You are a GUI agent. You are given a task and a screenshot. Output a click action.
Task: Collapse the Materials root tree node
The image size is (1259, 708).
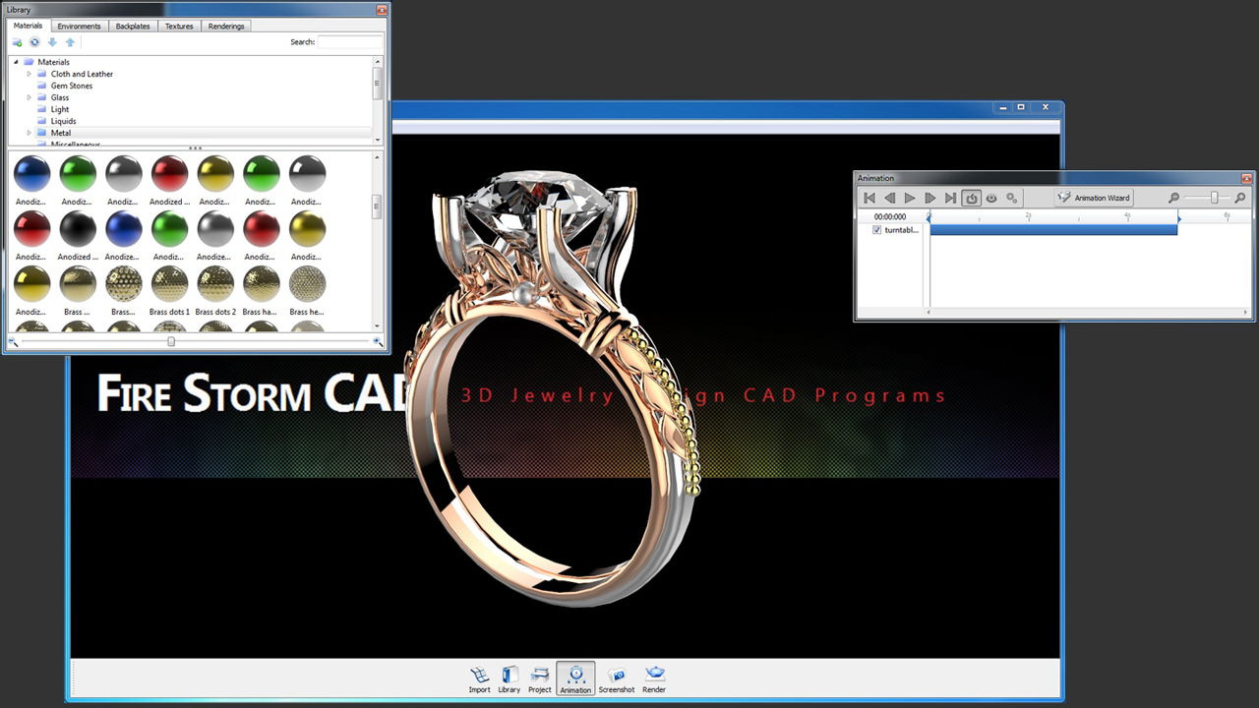[17, 62]
